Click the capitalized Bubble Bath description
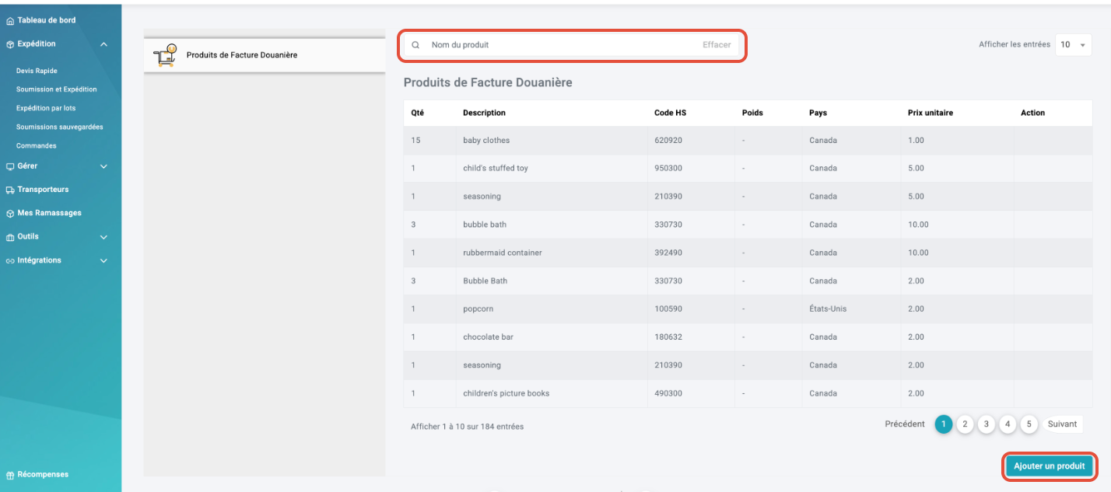Screen dimensions: 1111x492 click(485, 281)
